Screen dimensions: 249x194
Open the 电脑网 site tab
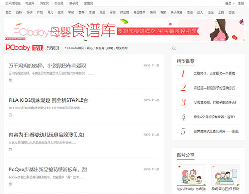coord(30,3)
